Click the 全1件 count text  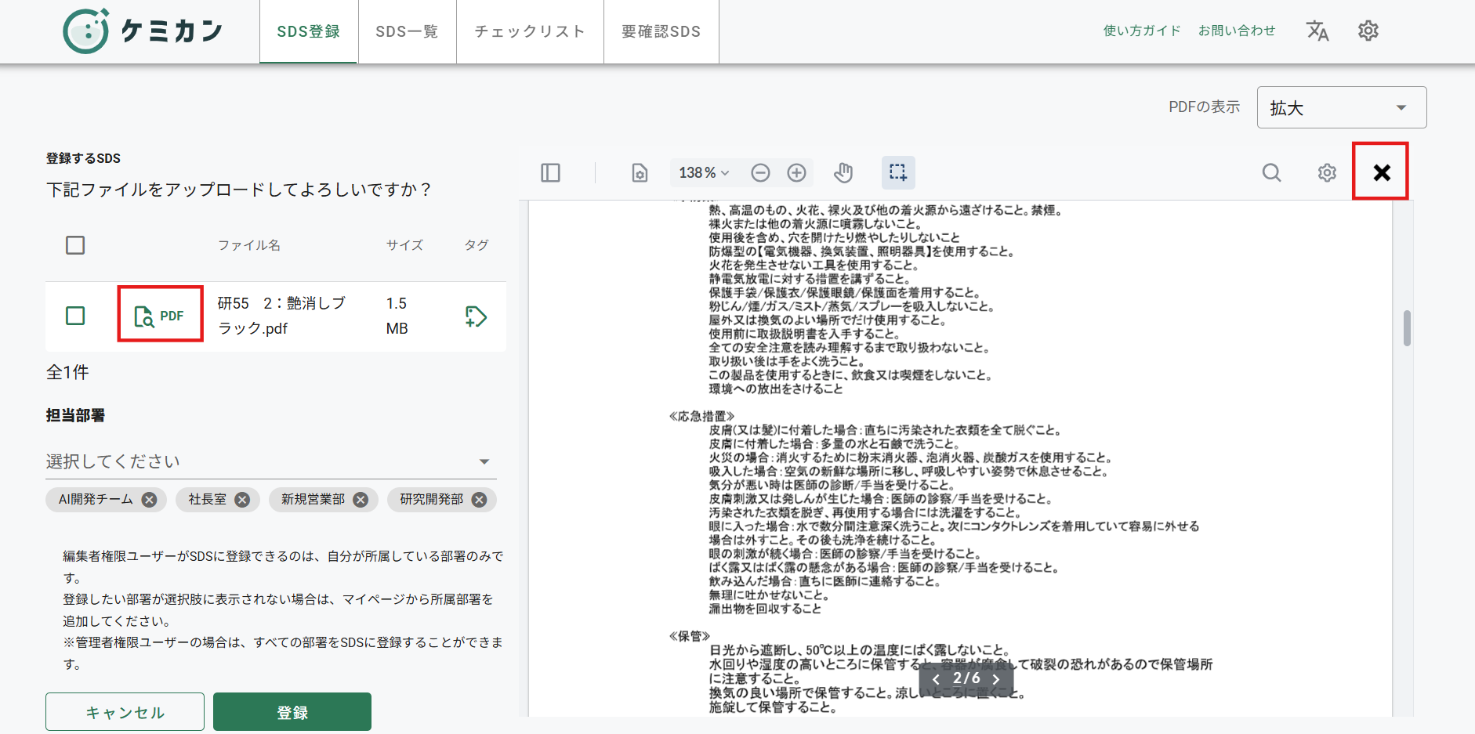67,372
